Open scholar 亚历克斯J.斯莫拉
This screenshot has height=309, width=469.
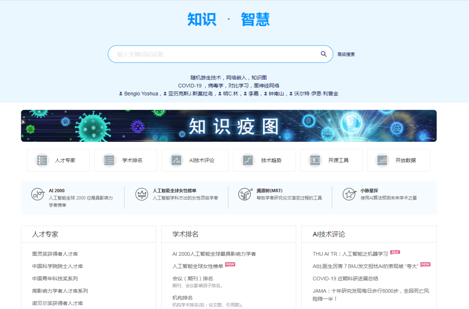click(x=191, y=94)
